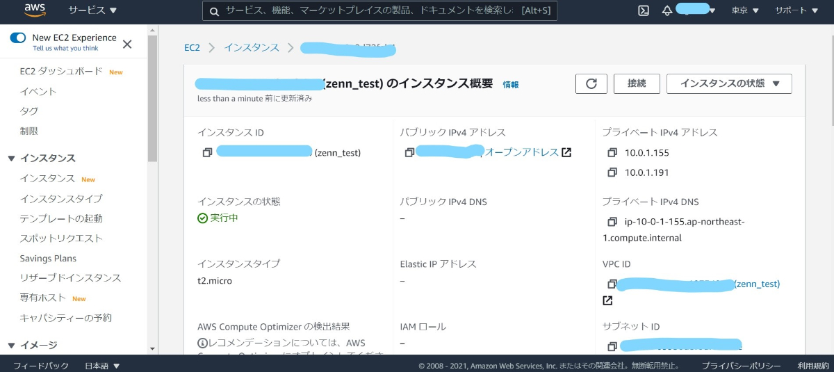Copy the public IPv4 address
The width and height of the screenshot is (834, 372).
point(410,152)
